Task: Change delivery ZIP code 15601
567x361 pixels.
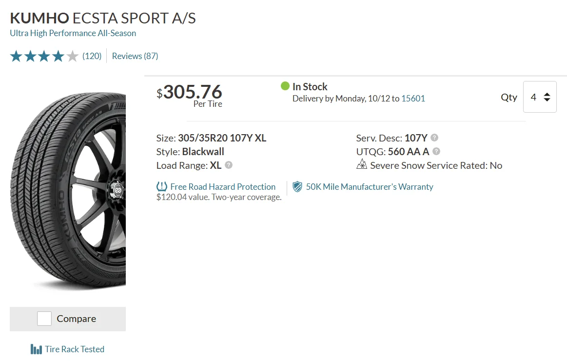Action: tap(413, 99)
